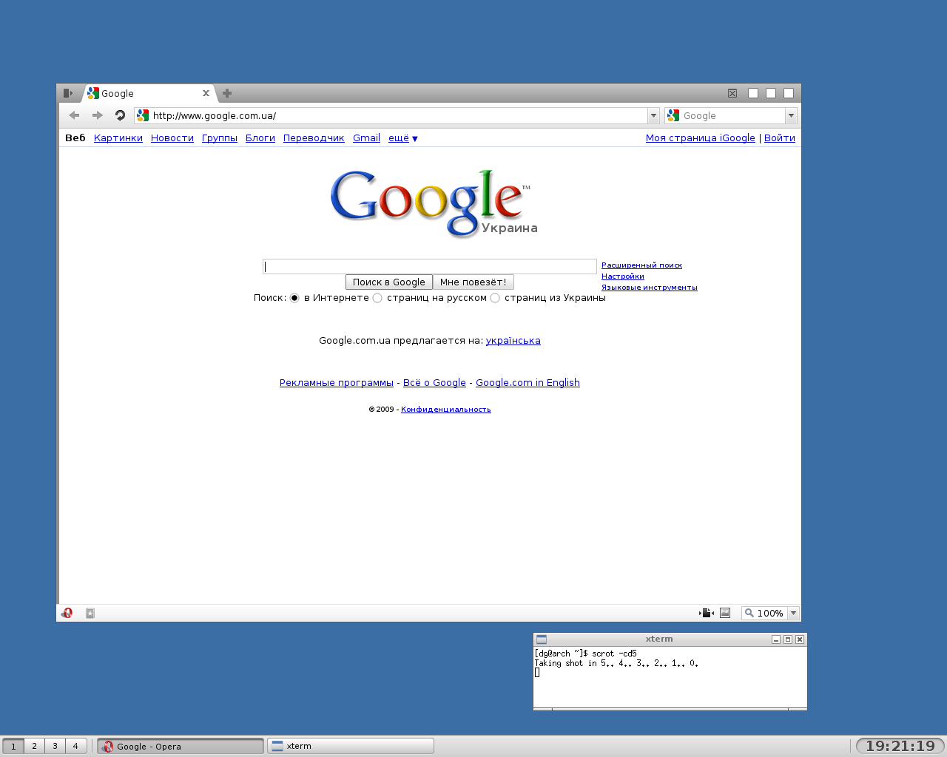Select the в Интернете radio button
The width and height of the screenshot is (947, 757).
(x=294, y=298)
